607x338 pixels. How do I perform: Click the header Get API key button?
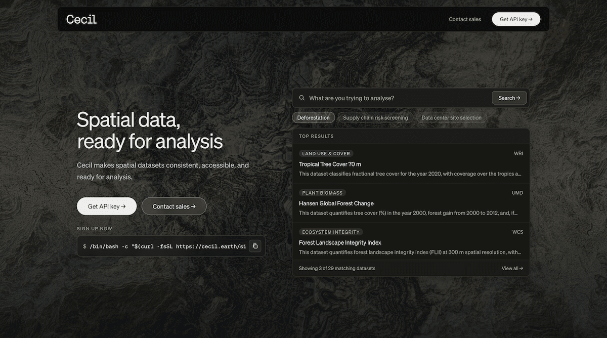click(x=516, y=19)
